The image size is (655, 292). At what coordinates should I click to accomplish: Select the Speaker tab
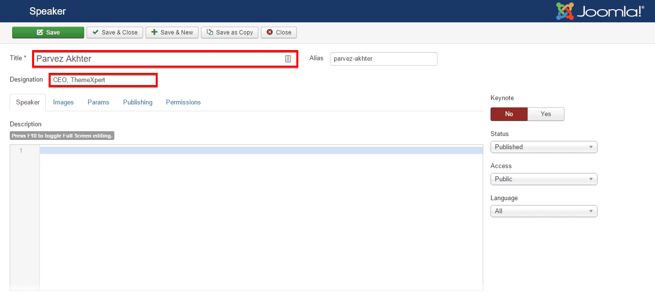[x=28, y=103]
